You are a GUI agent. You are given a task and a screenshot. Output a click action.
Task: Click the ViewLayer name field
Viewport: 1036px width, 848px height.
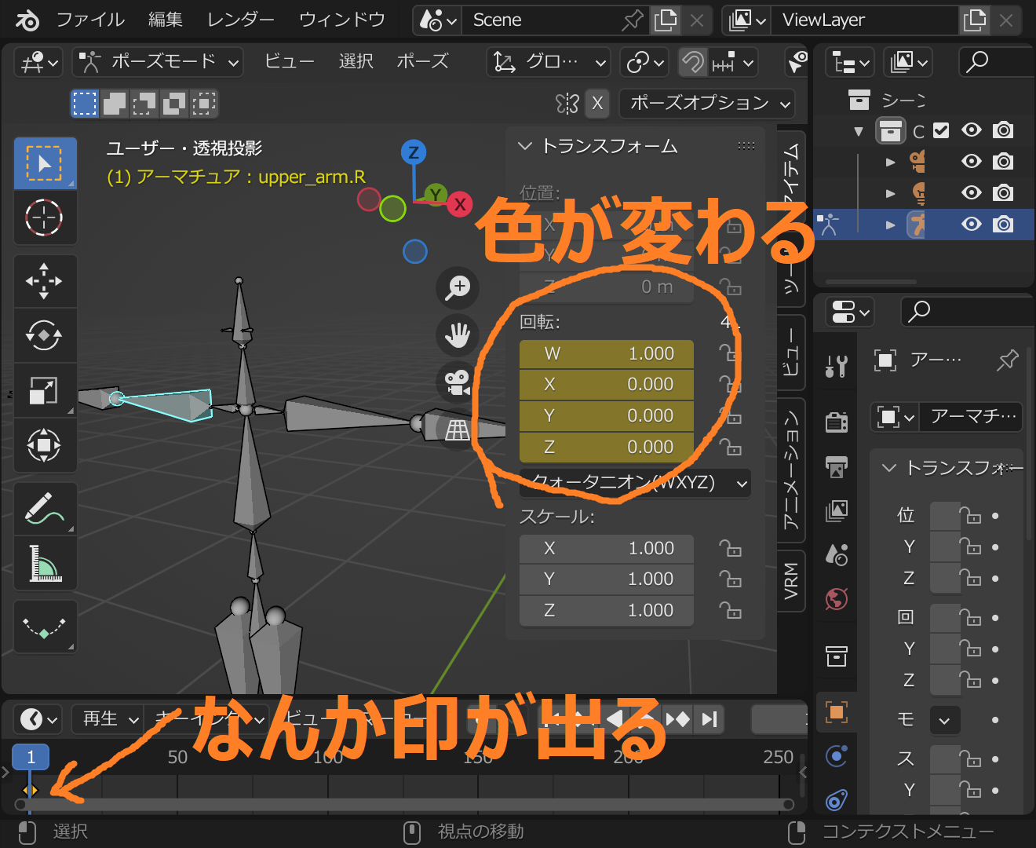tap(865, 20)
